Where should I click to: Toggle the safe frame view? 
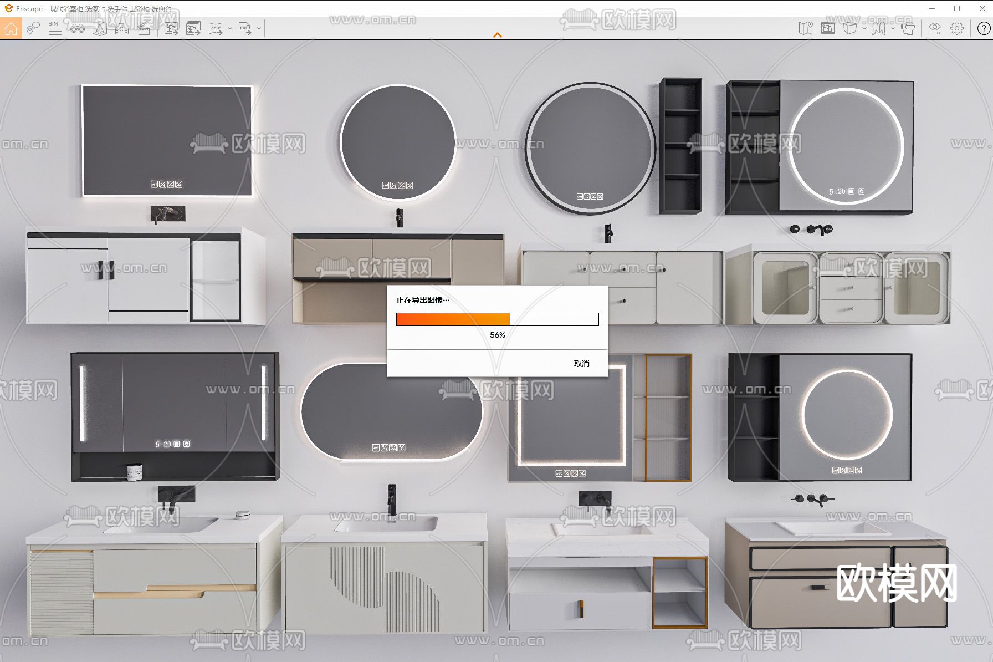[828, 28]
